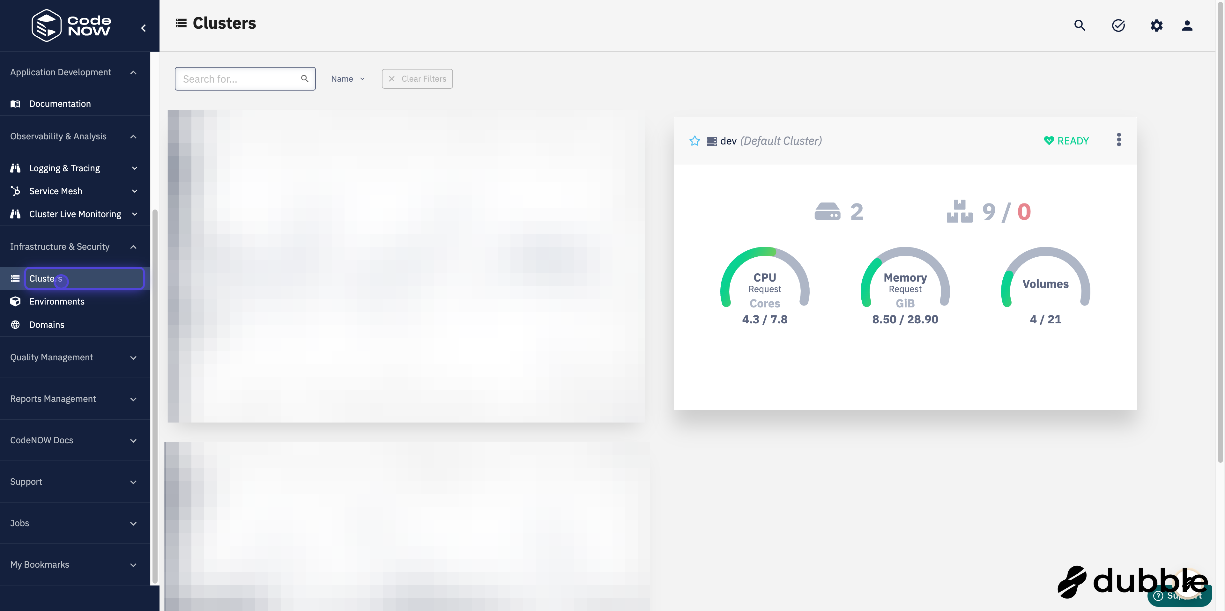Open the user profile icon
The height and width of the screenshot is (611, 1225).
[x=1187, y=25]
